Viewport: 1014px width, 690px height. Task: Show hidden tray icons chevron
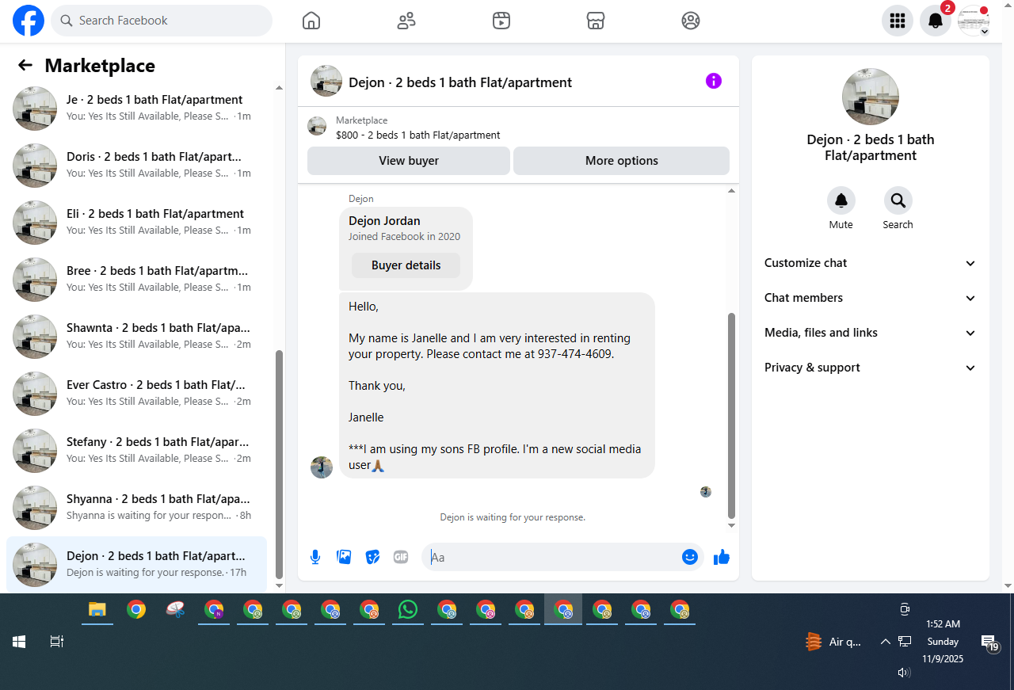[x=886, y=642]
